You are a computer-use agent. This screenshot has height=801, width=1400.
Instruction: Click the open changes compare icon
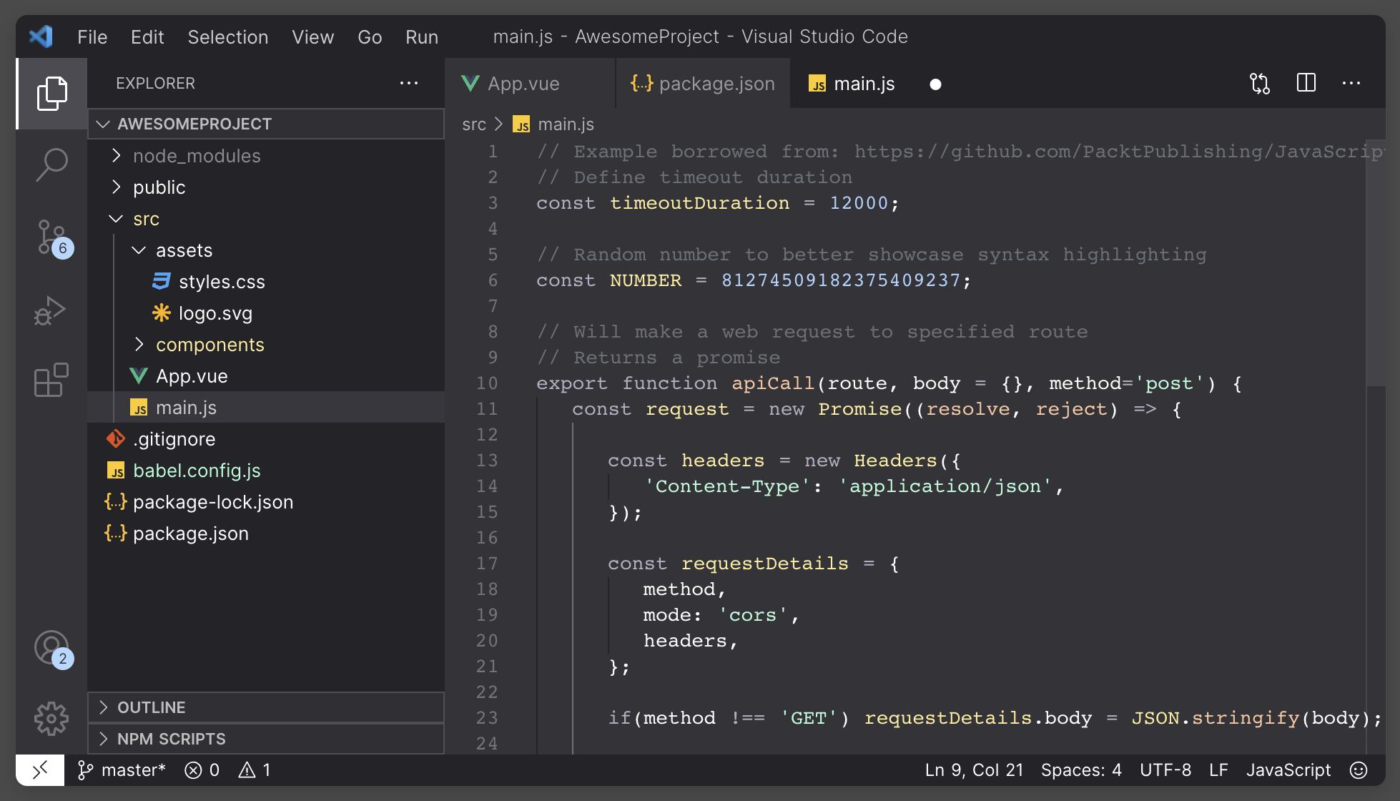(1260, 84)
